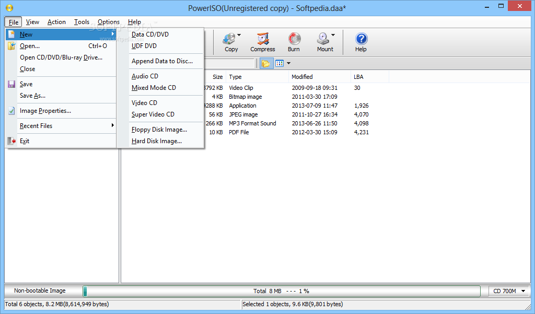Viewport: 535px width, 314px height.
Task: Open the Help menu
Action: [x=134, y=22]
